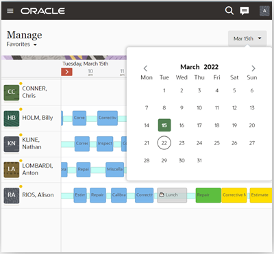Choose March 1 in the calendar

[x=164, y=90]
